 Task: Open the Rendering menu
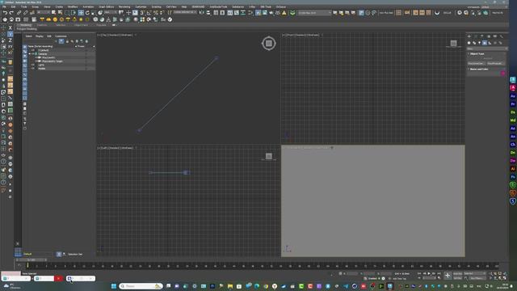[x=124, y=6]
